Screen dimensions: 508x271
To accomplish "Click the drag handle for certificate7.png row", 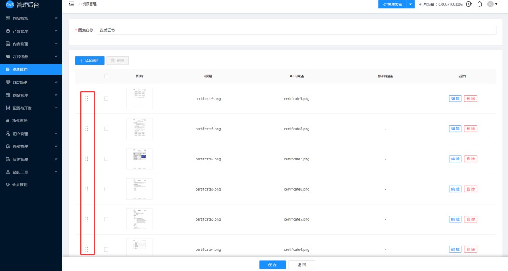I will click(87, 159).
